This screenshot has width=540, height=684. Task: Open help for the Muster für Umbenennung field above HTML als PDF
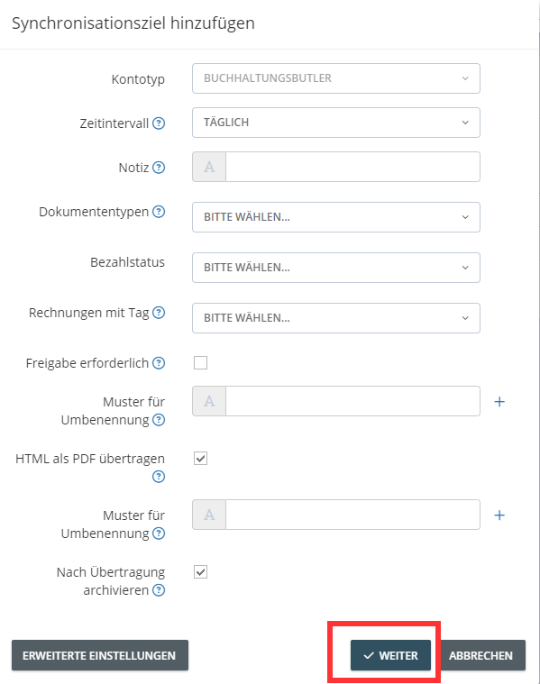pyautogui.click(x=159, y=420)
